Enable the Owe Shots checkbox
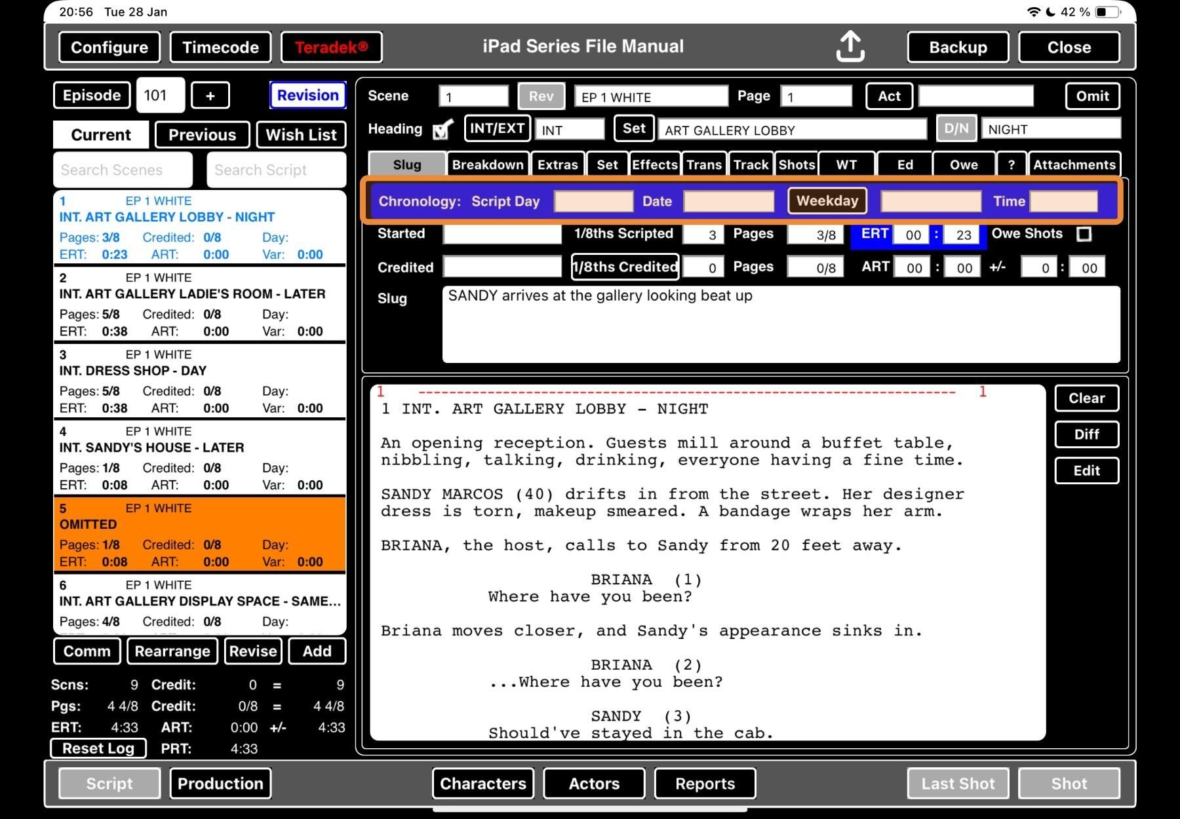This screenshot has width=1180, height=819. 1084,234
